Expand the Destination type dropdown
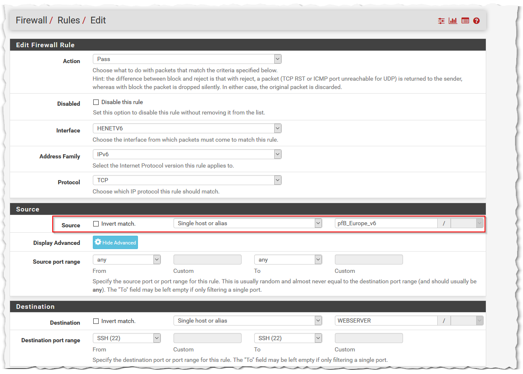This screenshot has height=374, width=523. pos(247,321)
